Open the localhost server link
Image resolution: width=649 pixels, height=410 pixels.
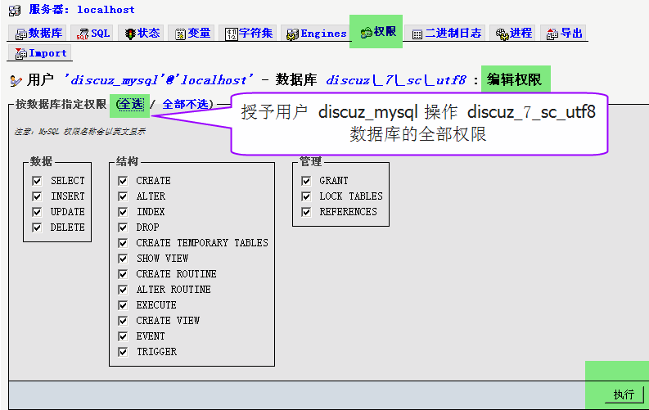click(106, 10)
